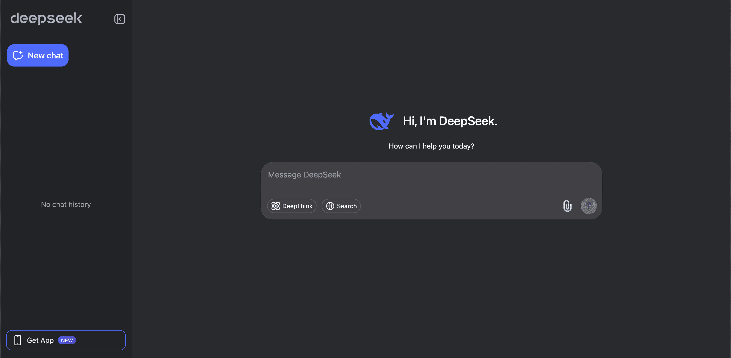Screen dimensions: 731x358
Task: Select the new chat speech bubble icon
Action: (18, 55)
